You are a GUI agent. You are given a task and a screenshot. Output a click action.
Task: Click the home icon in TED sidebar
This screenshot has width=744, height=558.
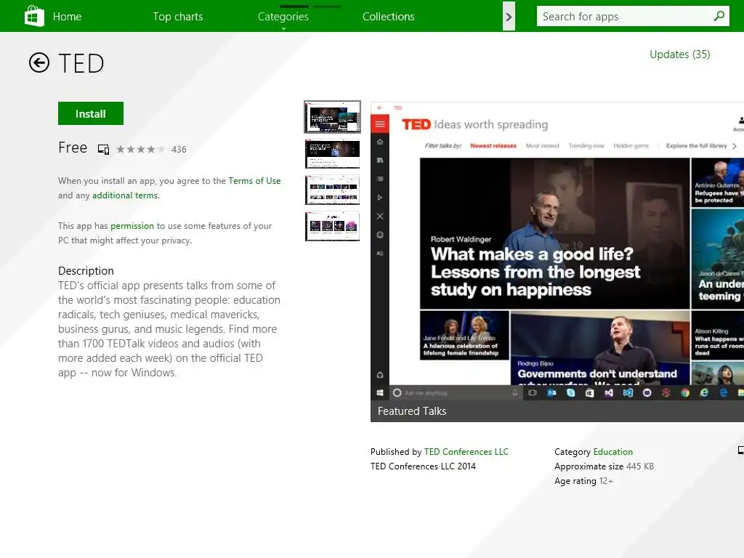pos(379,142)
